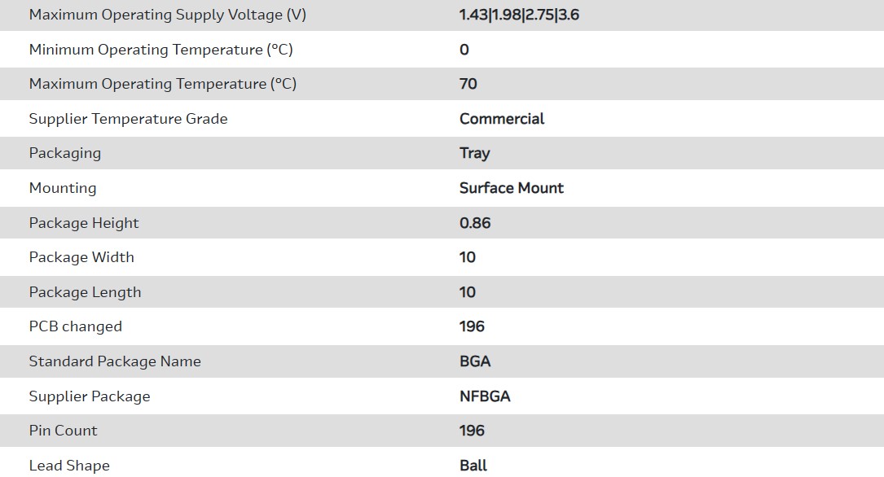The width and height of the screenshot is (884, 477).
Task: Select the Commercial grade value
Action: click(502, 119)
